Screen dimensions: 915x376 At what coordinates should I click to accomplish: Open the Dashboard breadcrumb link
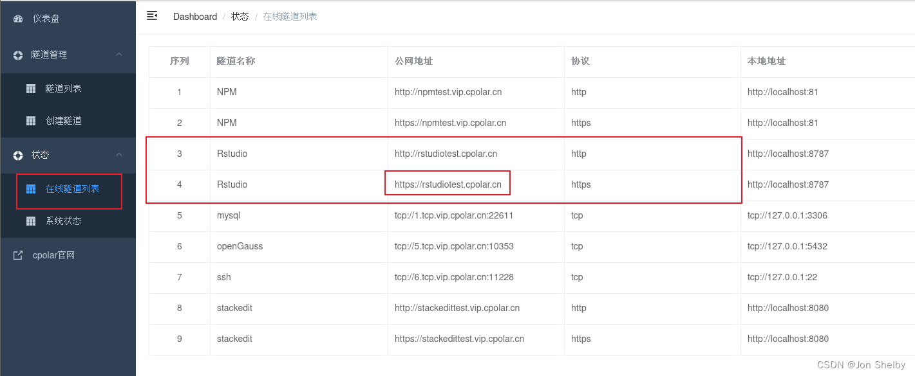pyautogui.click(x=194, y=16)
